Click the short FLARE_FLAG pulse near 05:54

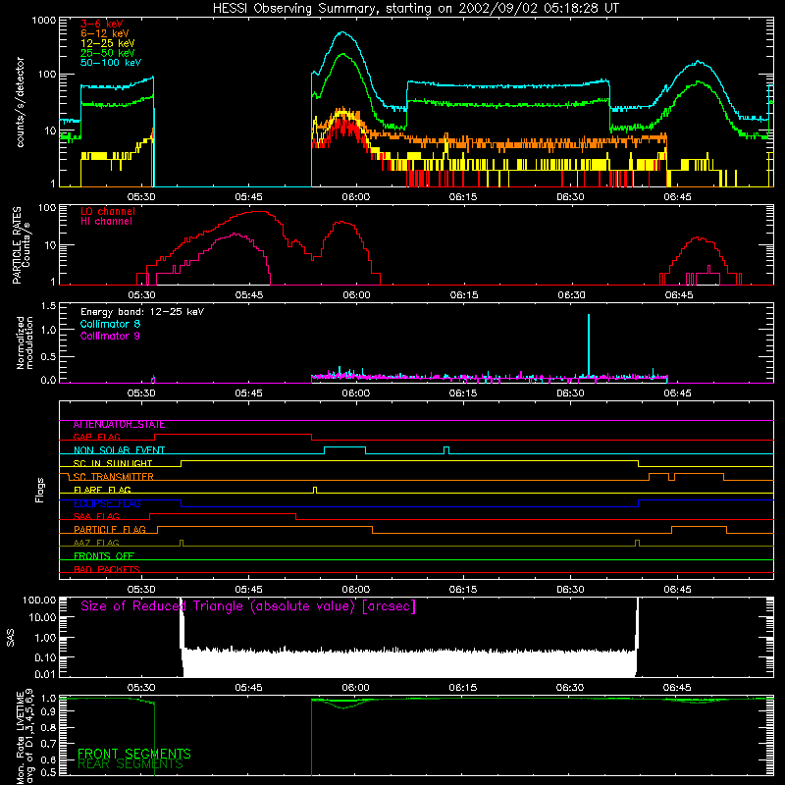[315, 490]
